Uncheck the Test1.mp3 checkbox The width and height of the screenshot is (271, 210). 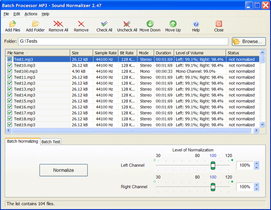coord(10,59)
